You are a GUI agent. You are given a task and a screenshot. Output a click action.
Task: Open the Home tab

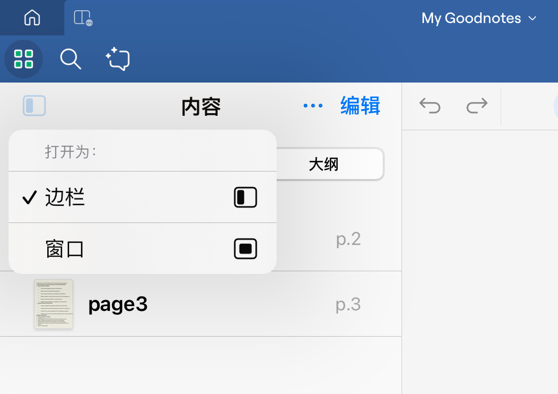32,18
